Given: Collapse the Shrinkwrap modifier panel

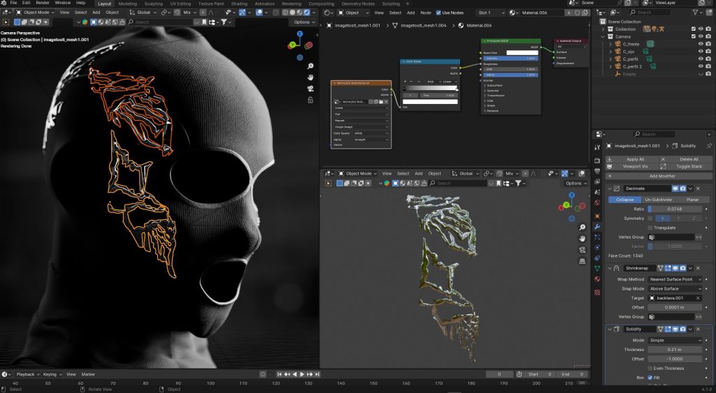Looking at the screenshot, I should coord(610,268).
